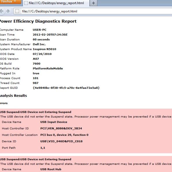Select the Report GUID value
The width and height of the screenshot is (172, 172).
pyautogui.click(x=66, y=88)
